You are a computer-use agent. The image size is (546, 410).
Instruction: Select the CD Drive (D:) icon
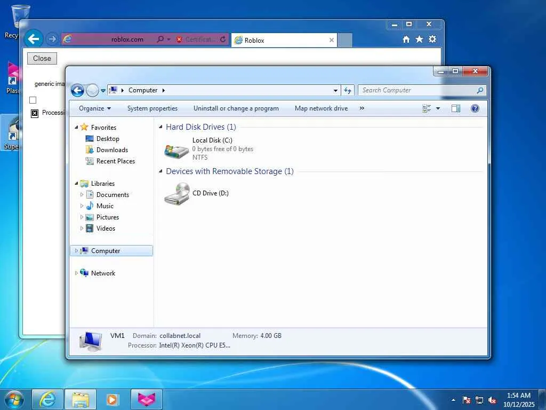click(x=177, y=193)
